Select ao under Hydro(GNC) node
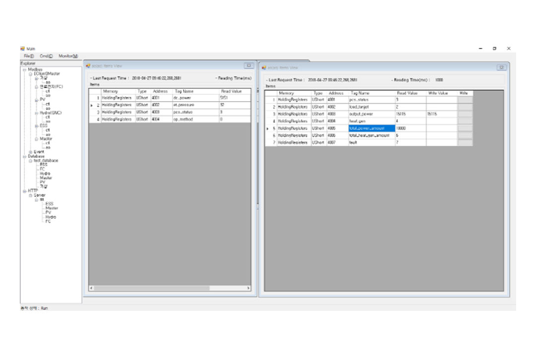Image resolution: width=536 pixels, height=357 pixels. 48,121
